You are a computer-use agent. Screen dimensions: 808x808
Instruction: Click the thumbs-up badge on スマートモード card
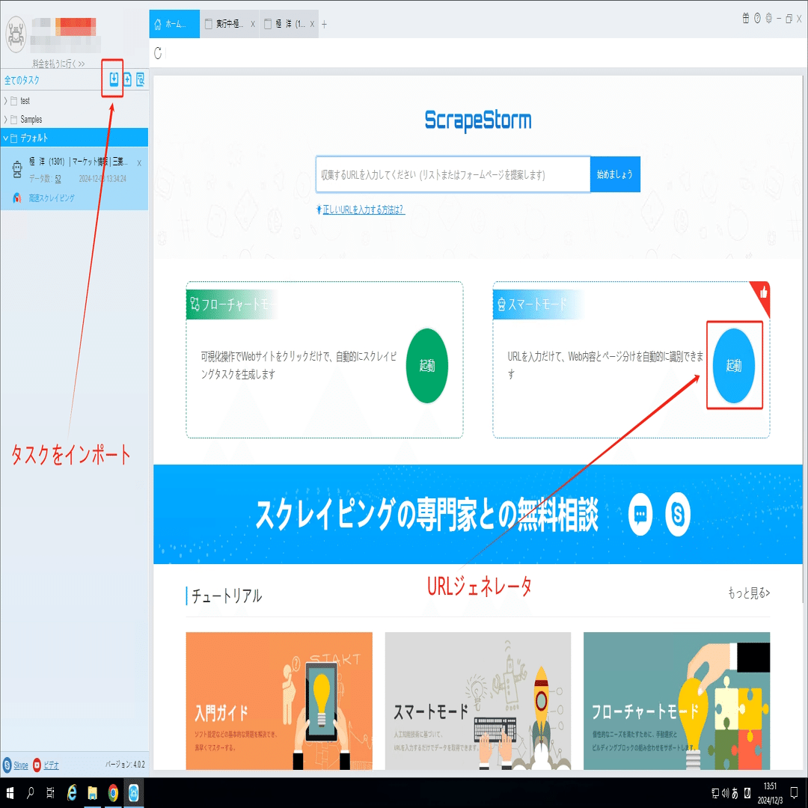click(x=762, y=294)
